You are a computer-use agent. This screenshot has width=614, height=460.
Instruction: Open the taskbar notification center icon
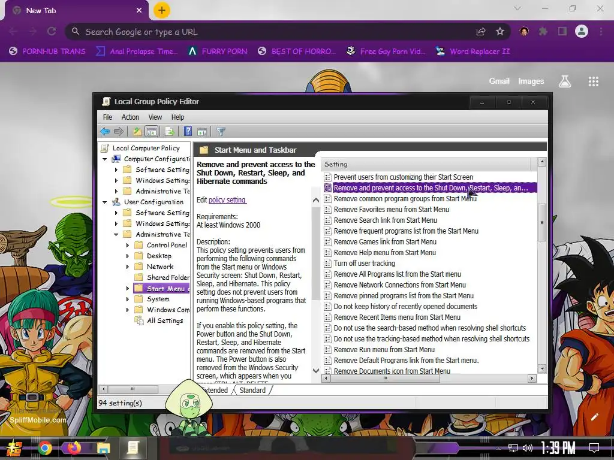pos(594,448)
